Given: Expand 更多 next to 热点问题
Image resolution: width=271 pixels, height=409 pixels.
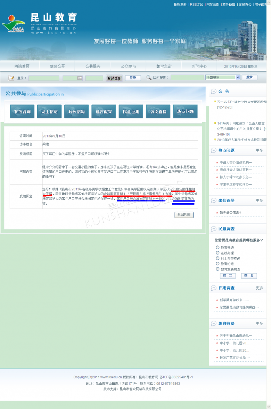Looking at the screenshot, I should [259, 150].
